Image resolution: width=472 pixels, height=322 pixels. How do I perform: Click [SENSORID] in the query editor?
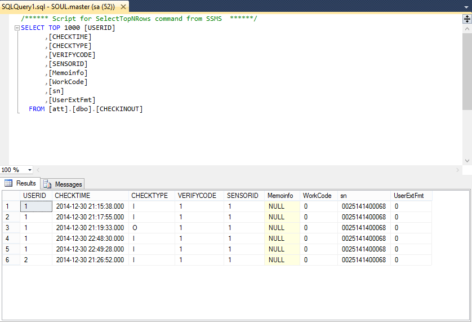pyautogui.click(x=68, y=64)
